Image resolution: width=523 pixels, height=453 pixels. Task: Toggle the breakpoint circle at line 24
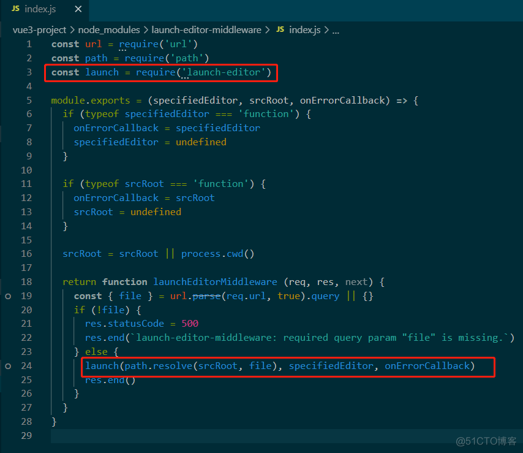pyautogui.click(x=8, y=365)
